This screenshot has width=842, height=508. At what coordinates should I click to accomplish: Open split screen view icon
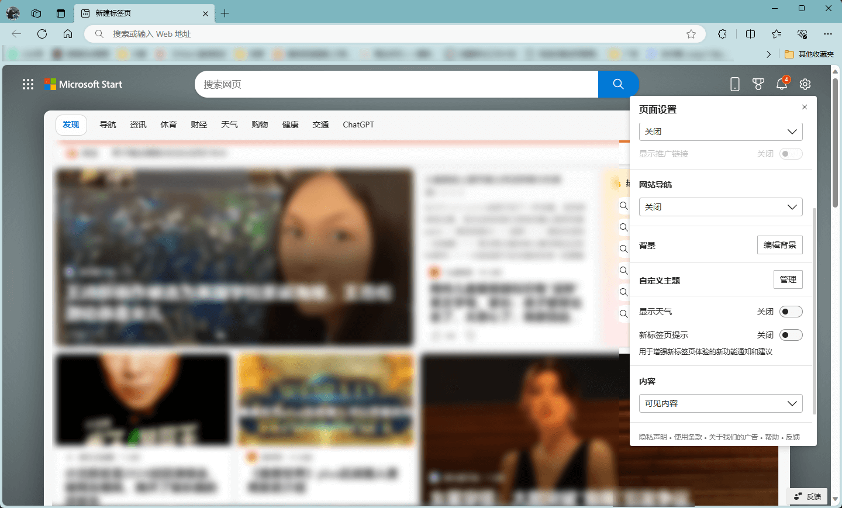pos(751,34)
